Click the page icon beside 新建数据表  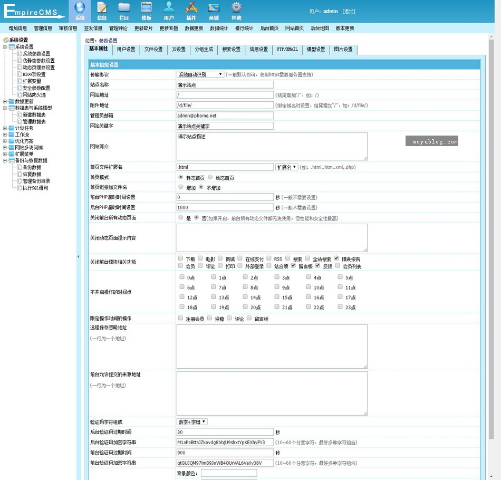coord(20,115)
